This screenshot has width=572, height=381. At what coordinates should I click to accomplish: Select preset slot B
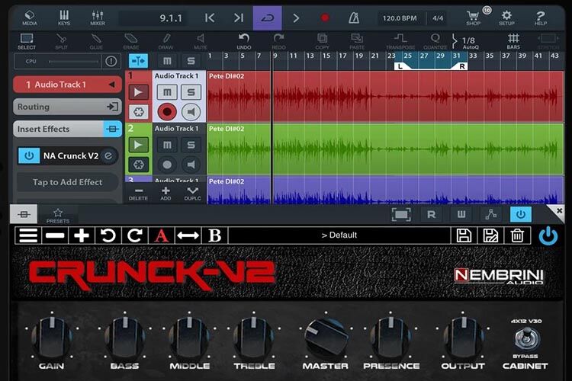[214, 235]
